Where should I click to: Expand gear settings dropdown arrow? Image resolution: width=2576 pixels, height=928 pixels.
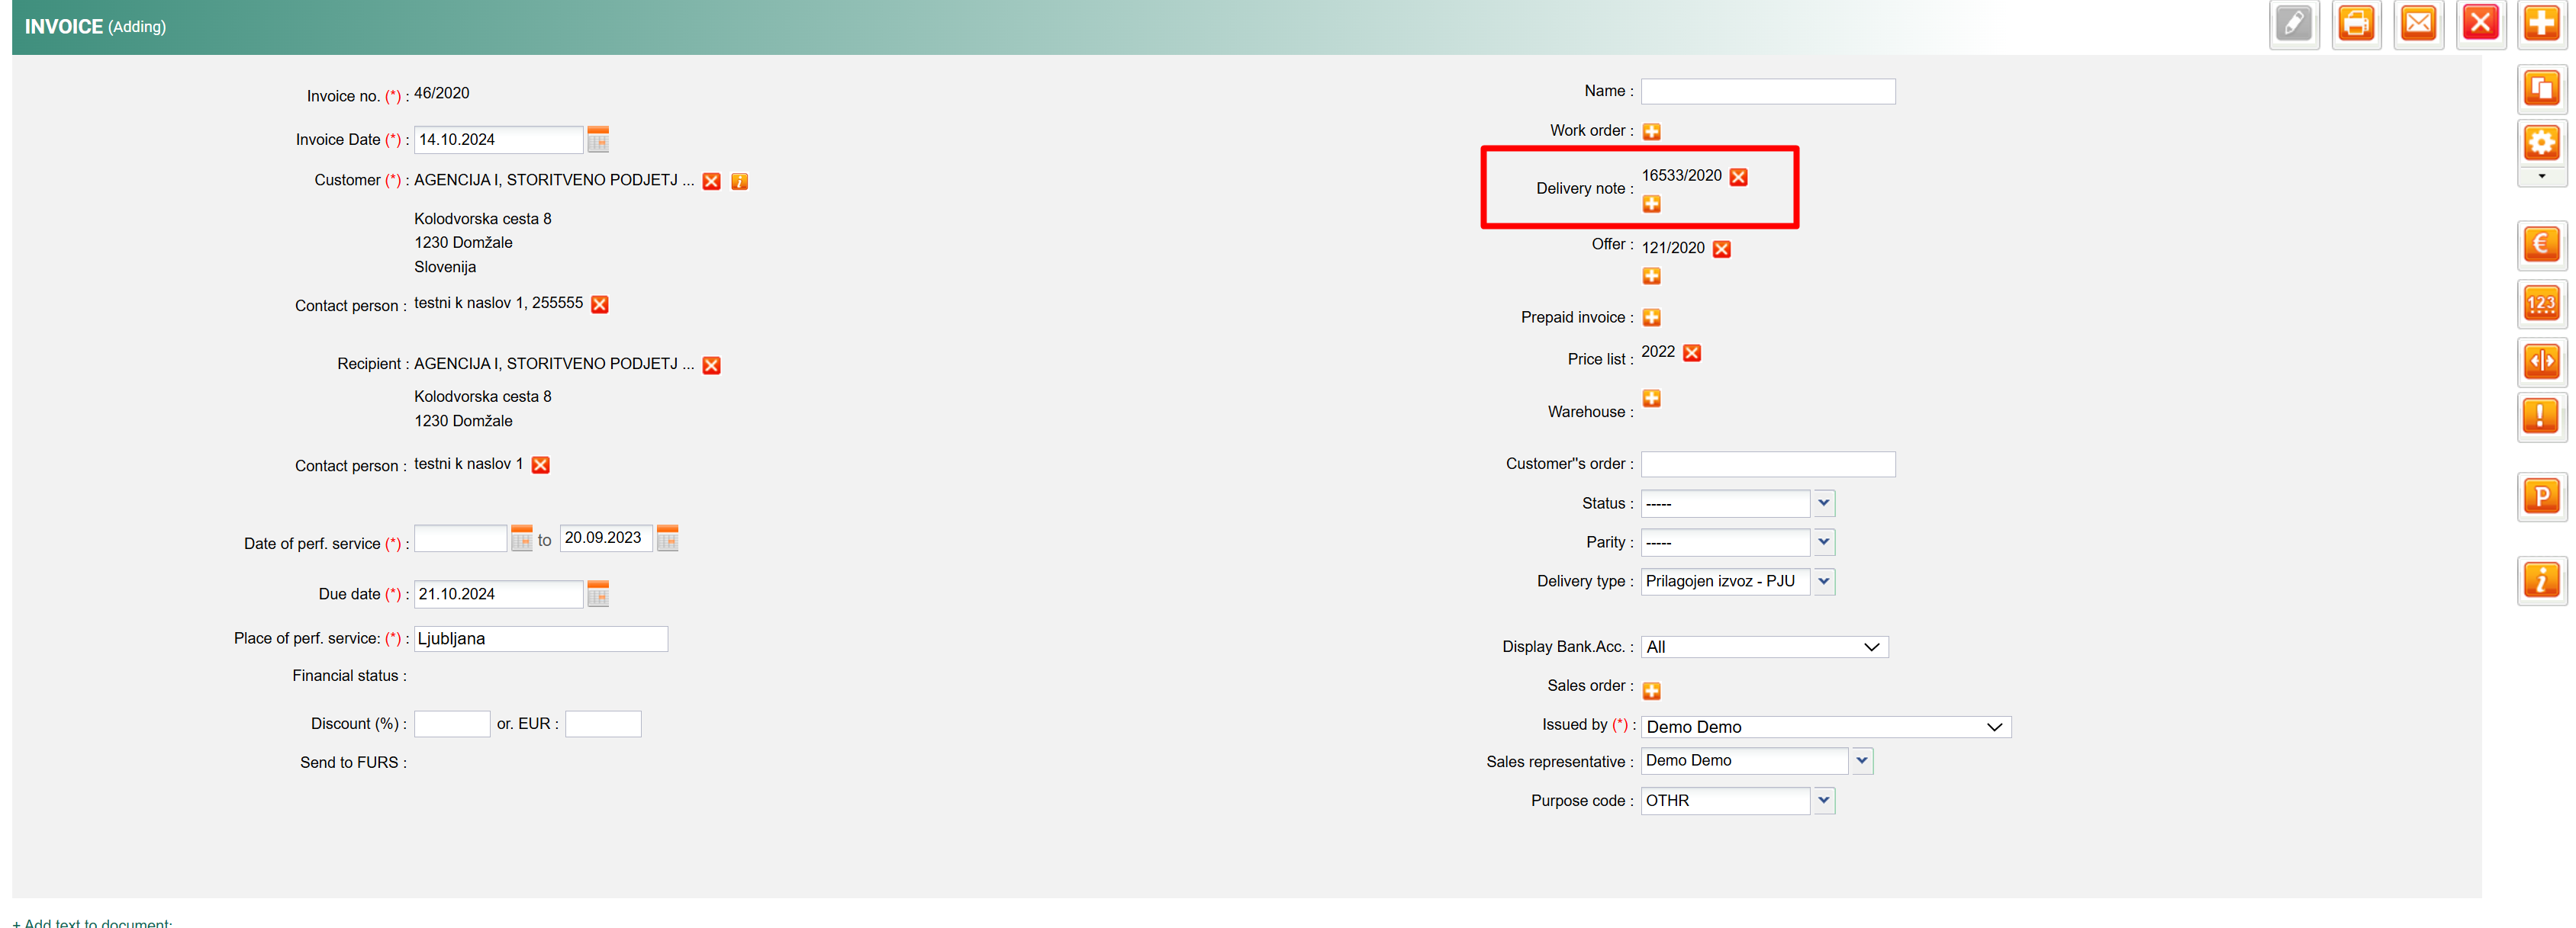(2541, 177)
